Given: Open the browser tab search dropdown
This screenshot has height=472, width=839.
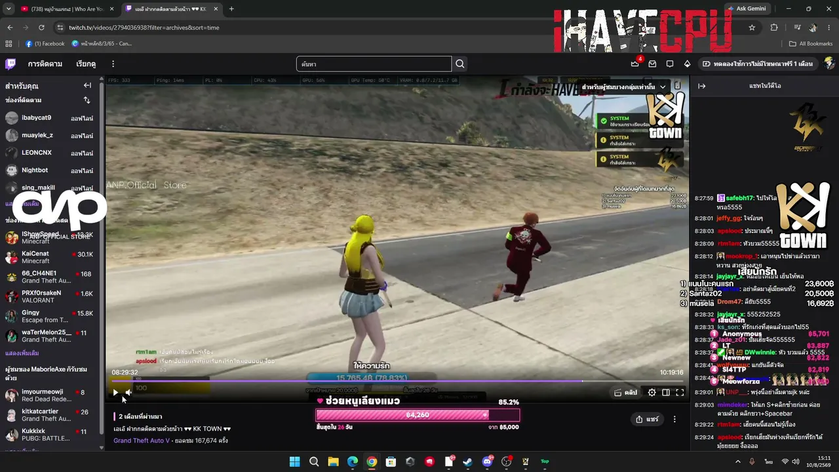Looking at the screenshot, I should tap(9, 9).
